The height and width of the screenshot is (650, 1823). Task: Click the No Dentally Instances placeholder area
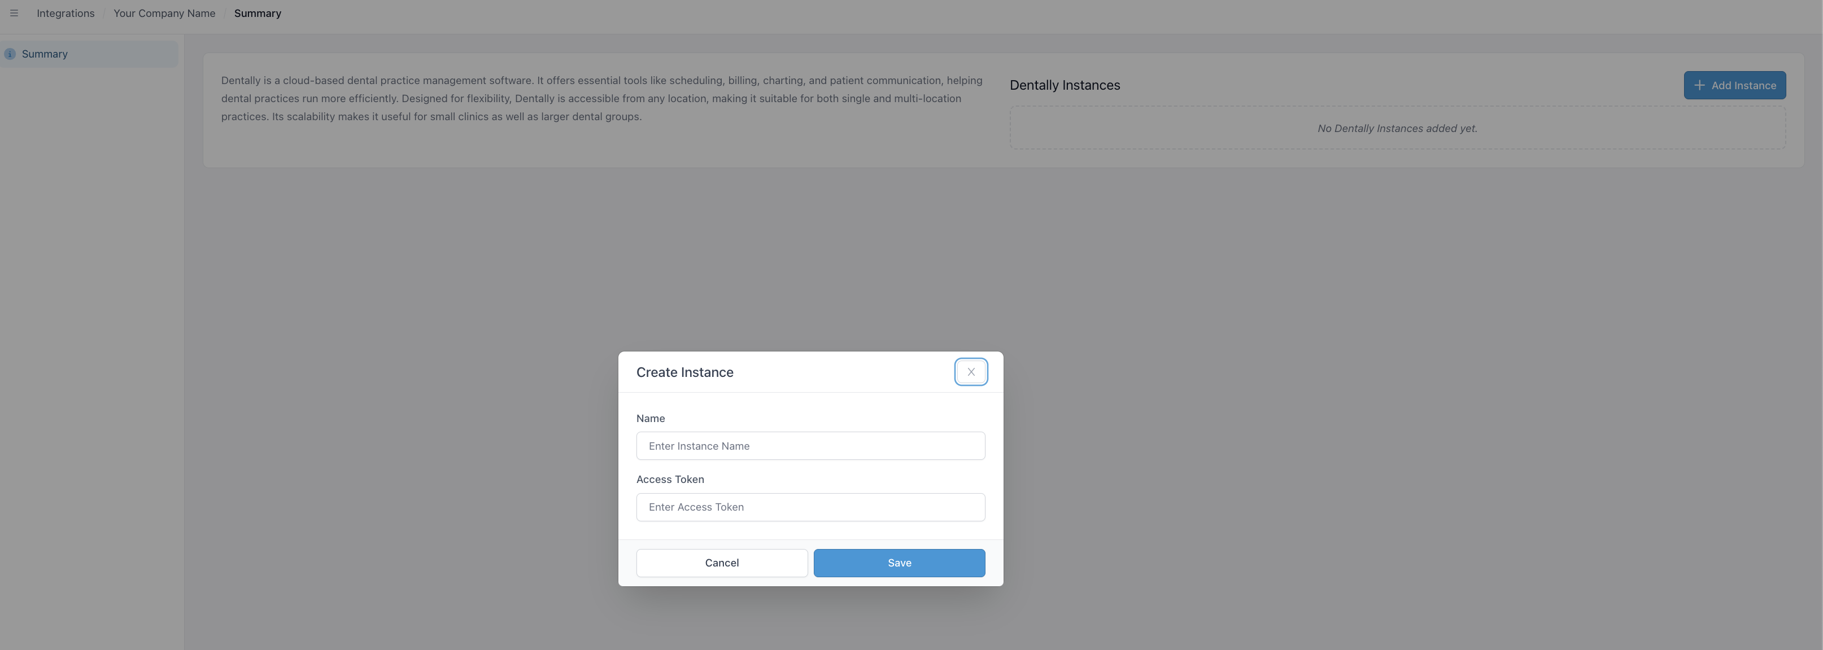pos(1397,128)
